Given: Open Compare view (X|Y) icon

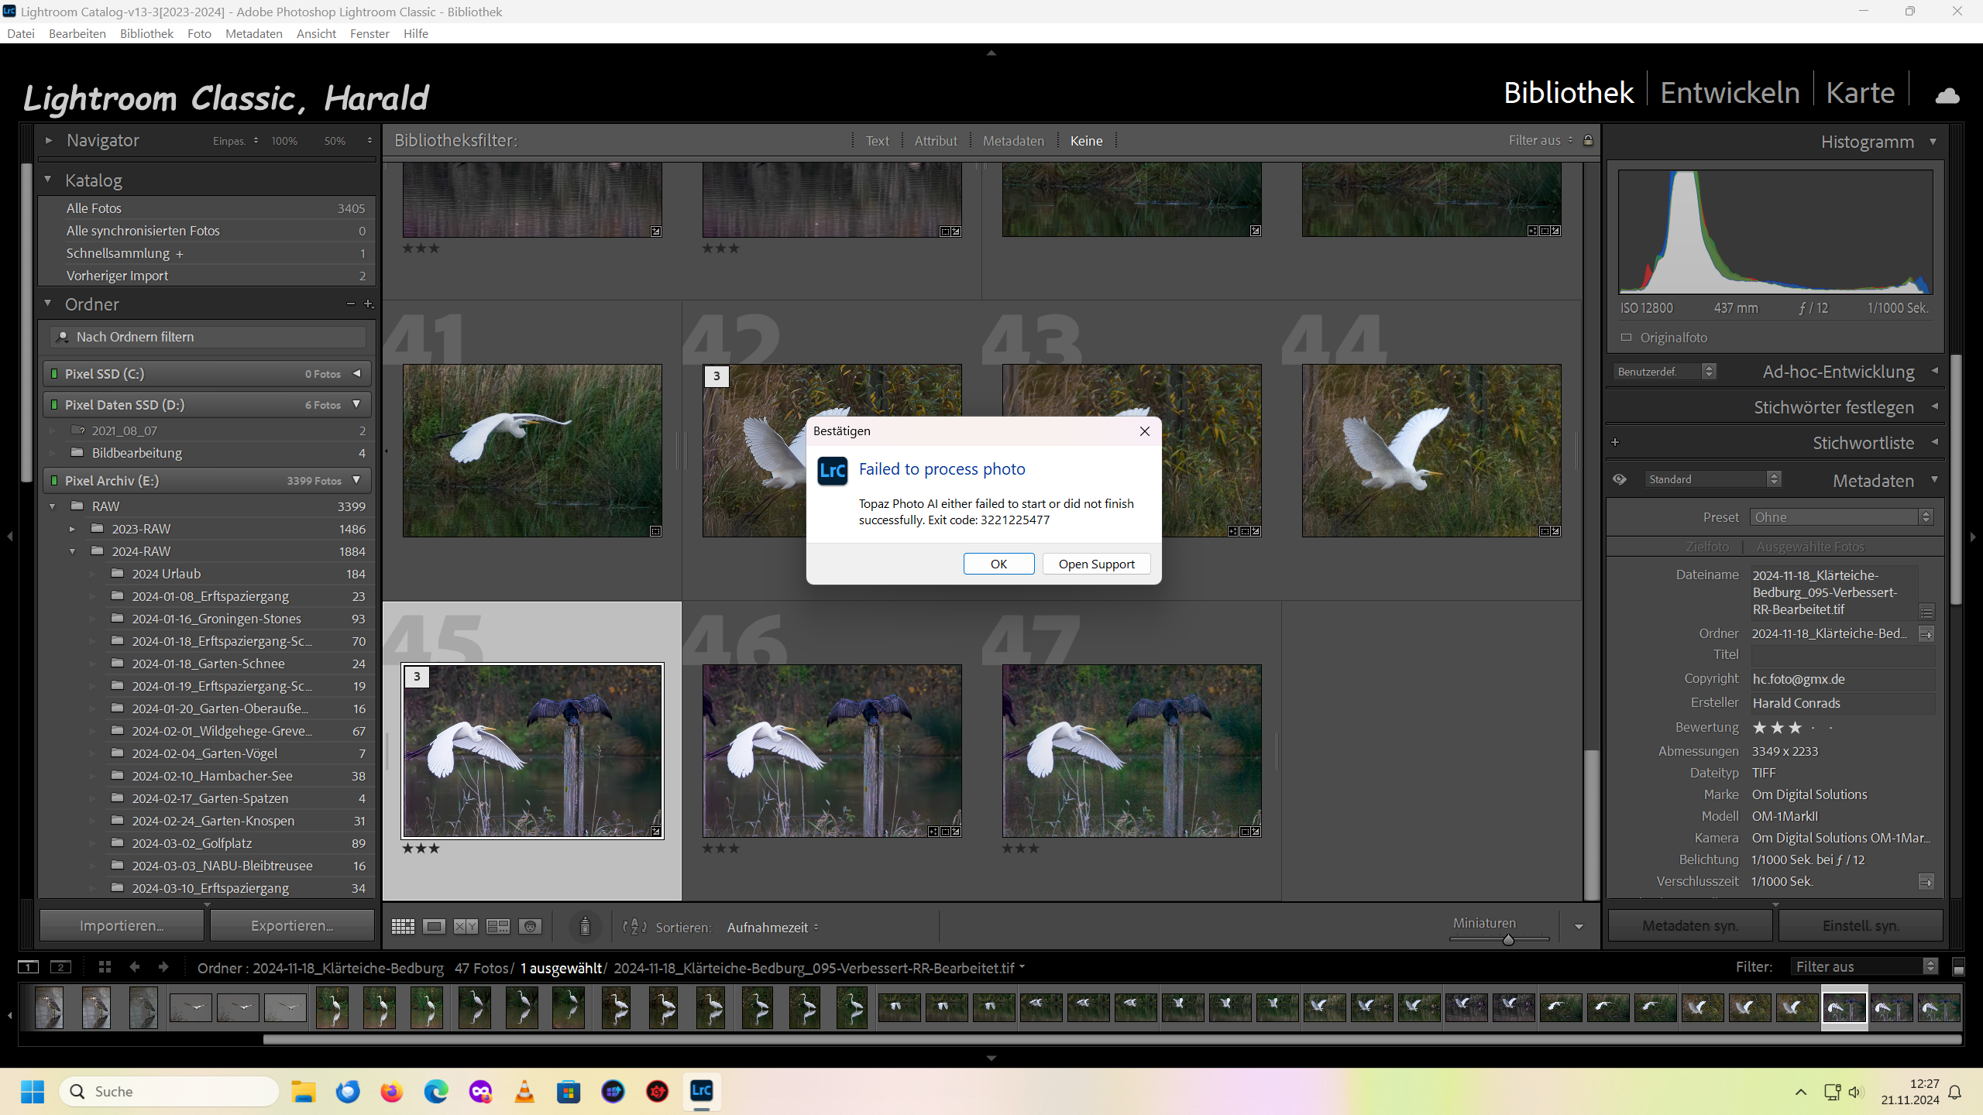Looking at the screenshot, I should click(x=466, y=927).
